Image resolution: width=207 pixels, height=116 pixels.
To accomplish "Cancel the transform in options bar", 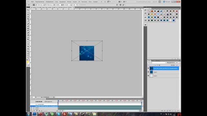I will [120, 5].
